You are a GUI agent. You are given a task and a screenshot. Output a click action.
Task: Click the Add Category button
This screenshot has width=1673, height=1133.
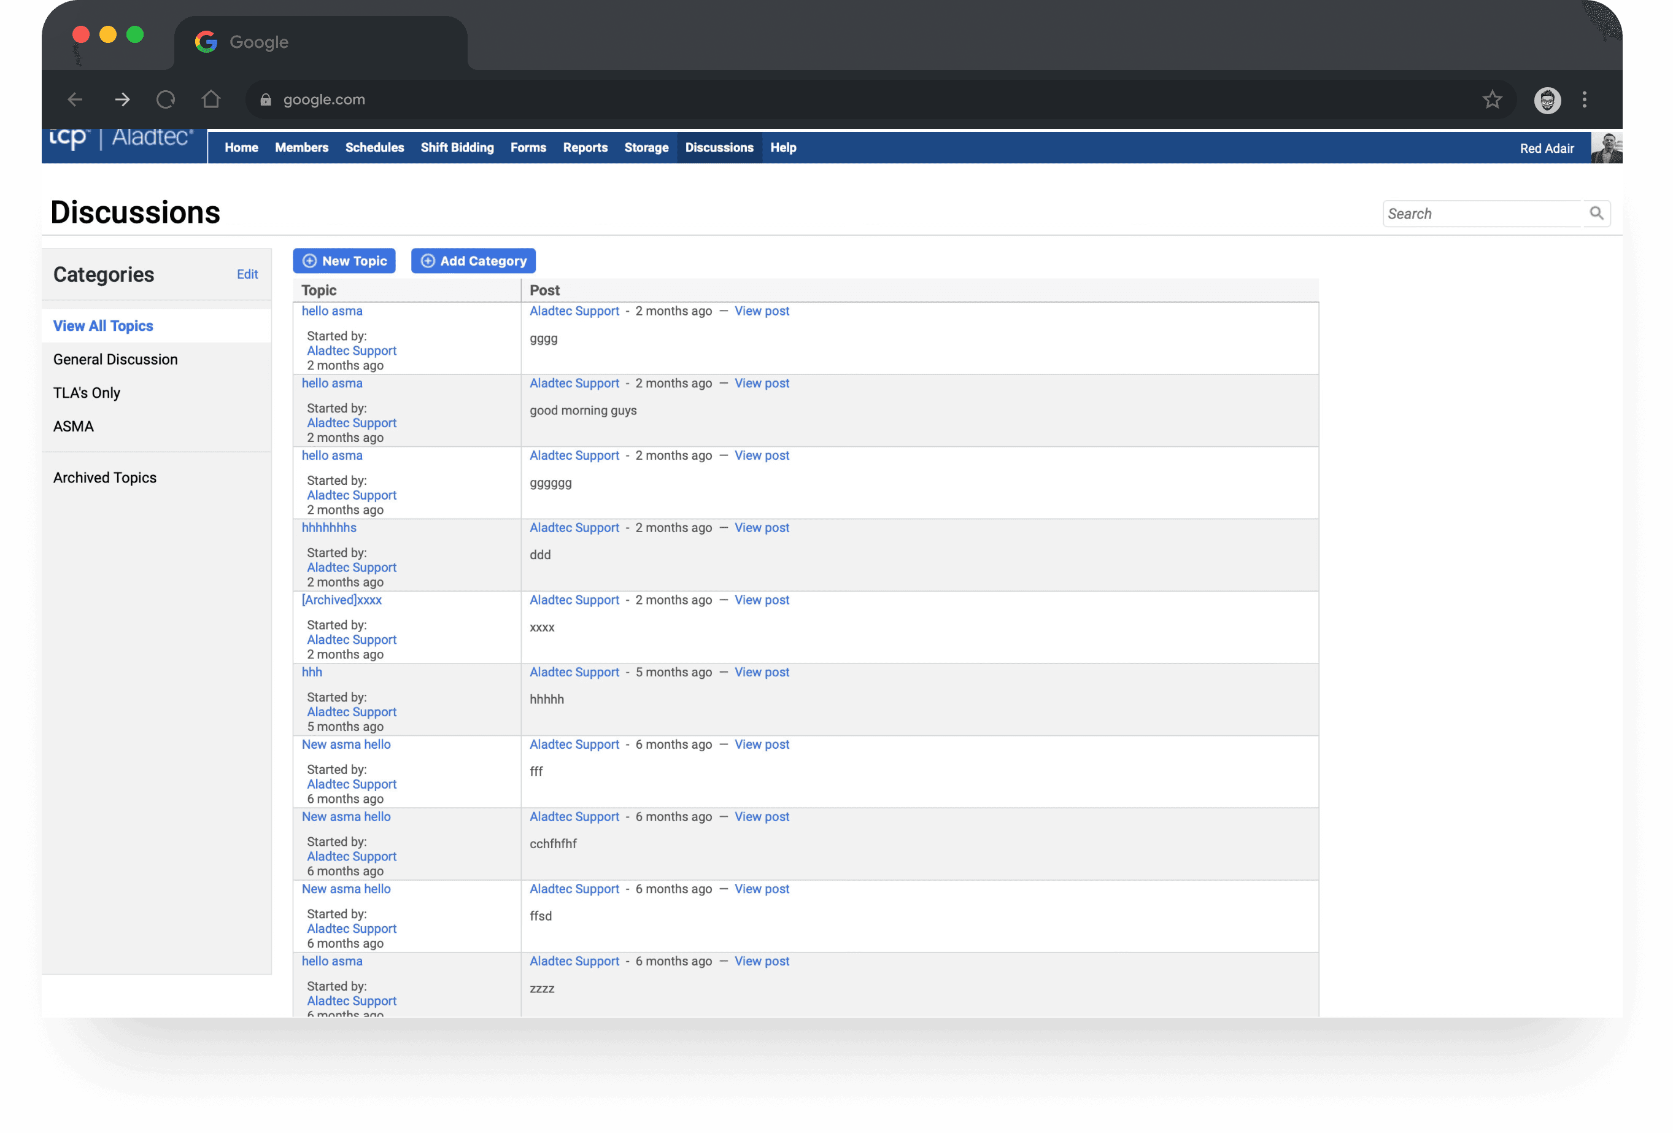473,261
